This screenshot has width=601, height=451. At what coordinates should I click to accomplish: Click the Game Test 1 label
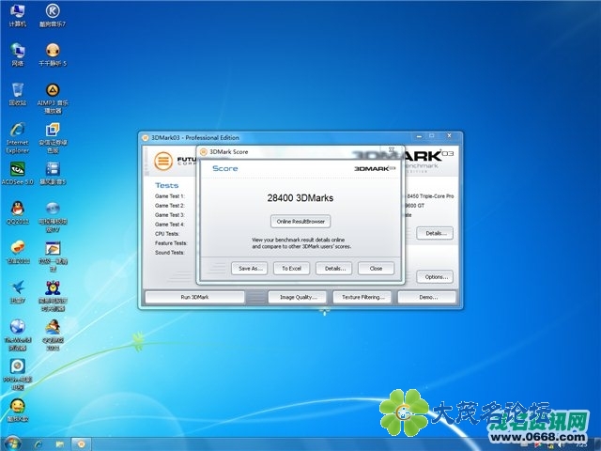pyautogui.click(x=170, y=196)
